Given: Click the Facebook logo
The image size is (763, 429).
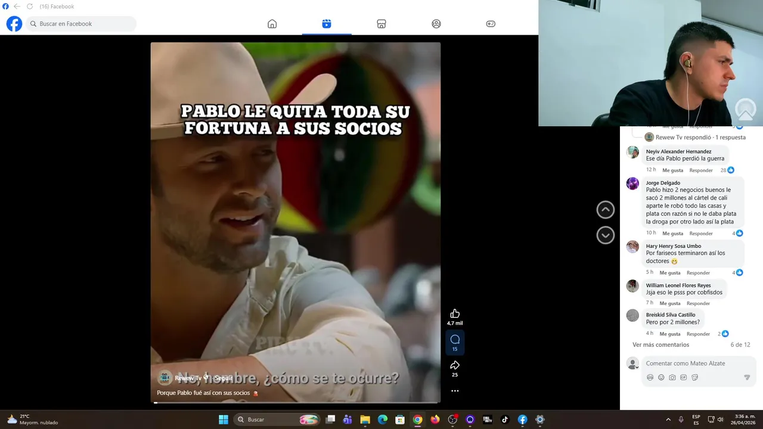Looking at the screenshot, I should [14, 24].
